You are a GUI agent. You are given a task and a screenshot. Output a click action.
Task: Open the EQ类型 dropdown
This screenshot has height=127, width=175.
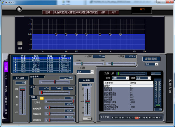(85, 72)
